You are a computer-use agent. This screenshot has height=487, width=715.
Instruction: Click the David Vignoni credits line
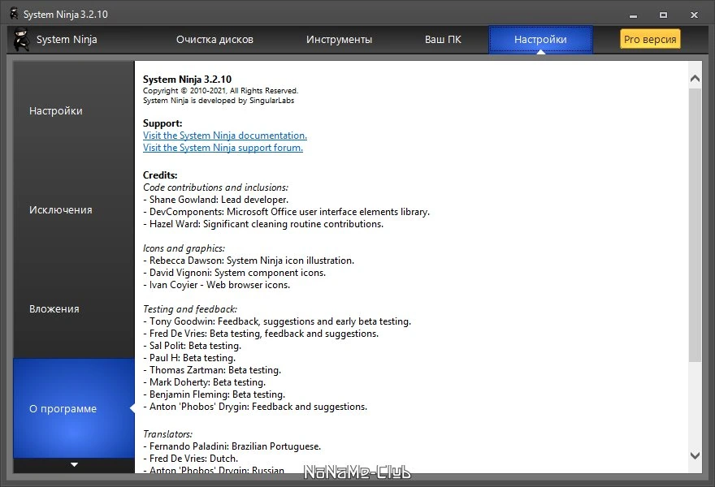coord(234,273)
